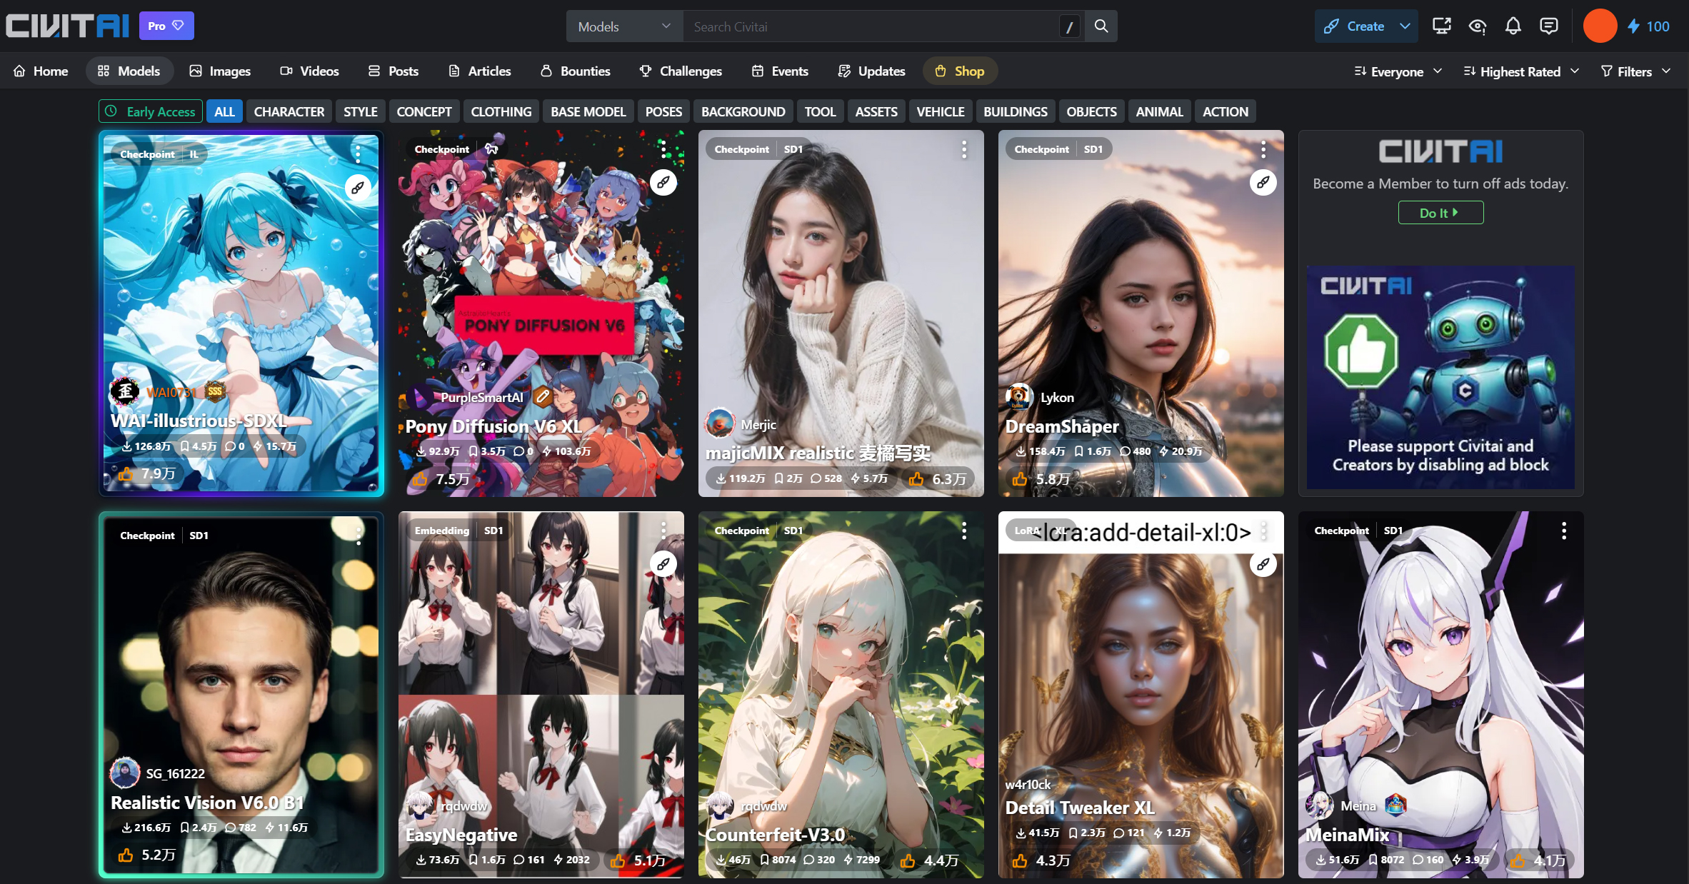
Task: Filter by VEHICLE category
Action: 941,111
